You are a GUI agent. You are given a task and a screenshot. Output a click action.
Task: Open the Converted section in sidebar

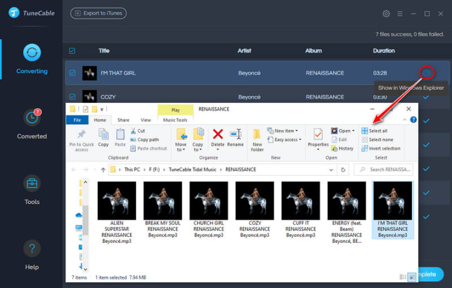pos(32,124)
